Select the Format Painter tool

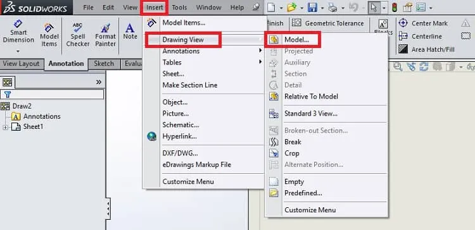pyautogui.click(x=105, y=35)
